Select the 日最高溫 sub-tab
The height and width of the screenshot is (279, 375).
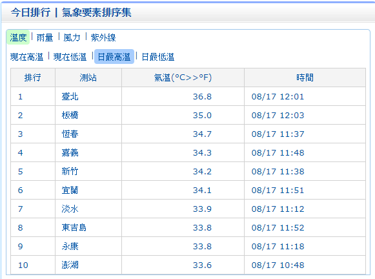114,57
